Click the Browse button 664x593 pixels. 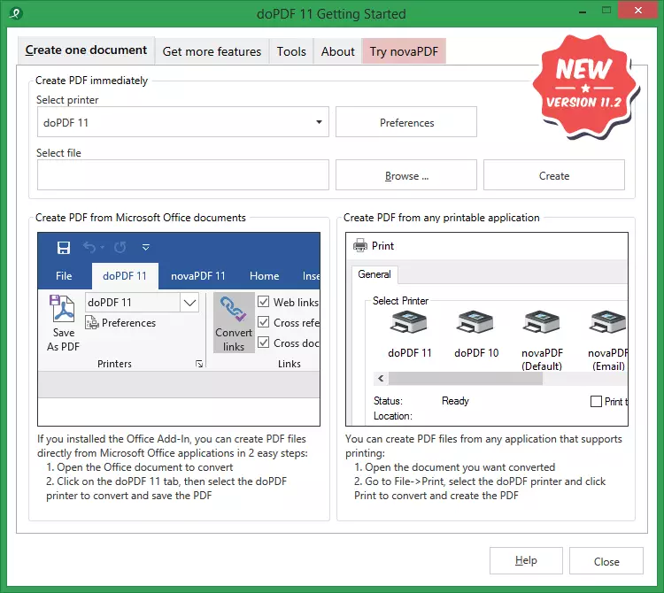[406, 175]
